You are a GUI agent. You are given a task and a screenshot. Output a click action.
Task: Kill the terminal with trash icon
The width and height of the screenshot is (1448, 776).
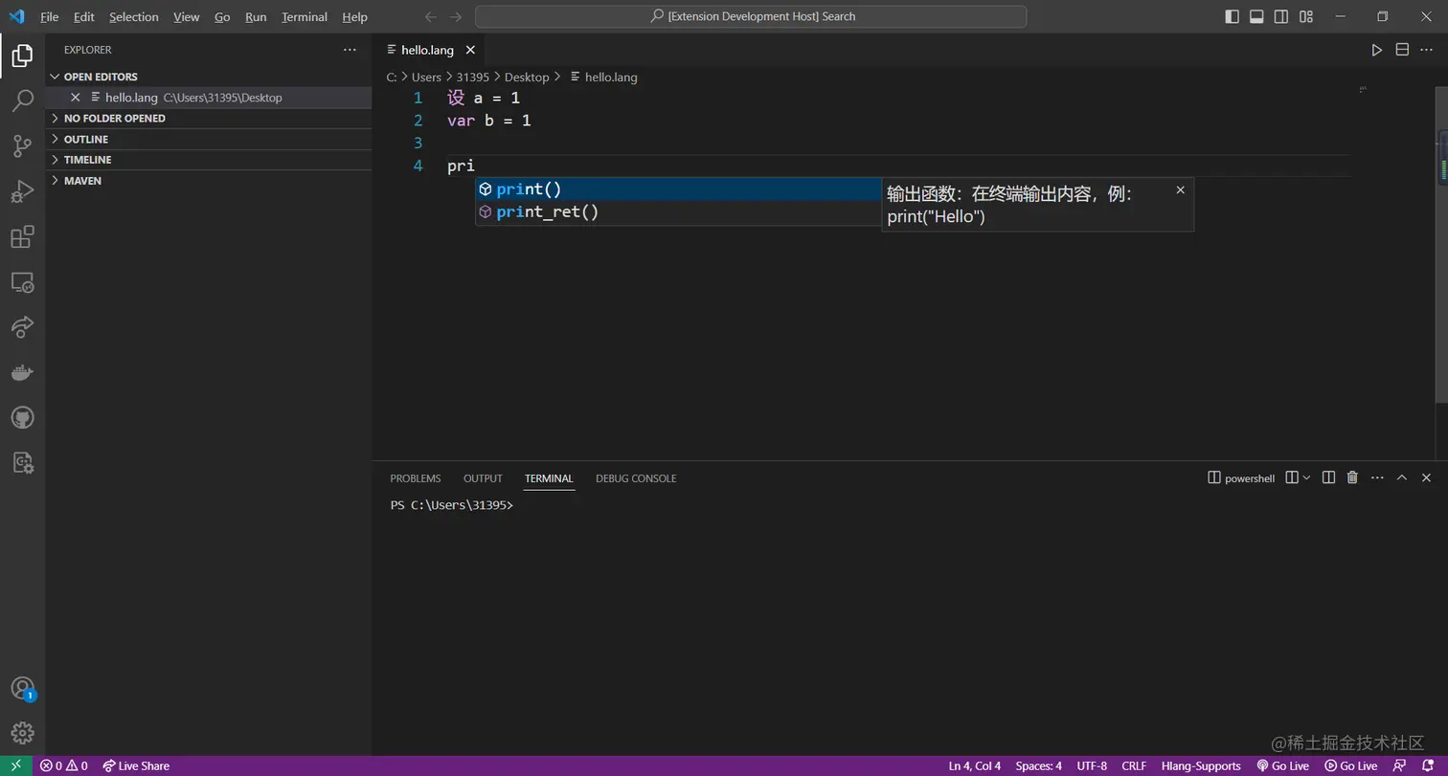[1352, 477]
